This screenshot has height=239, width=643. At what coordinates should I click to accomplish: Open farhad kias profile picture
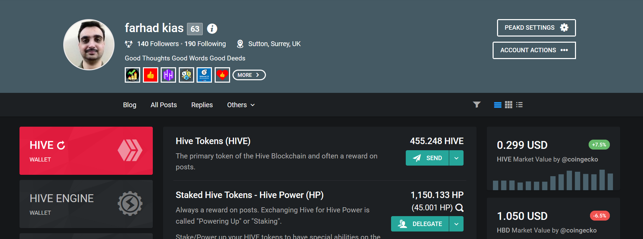[89, 45]
